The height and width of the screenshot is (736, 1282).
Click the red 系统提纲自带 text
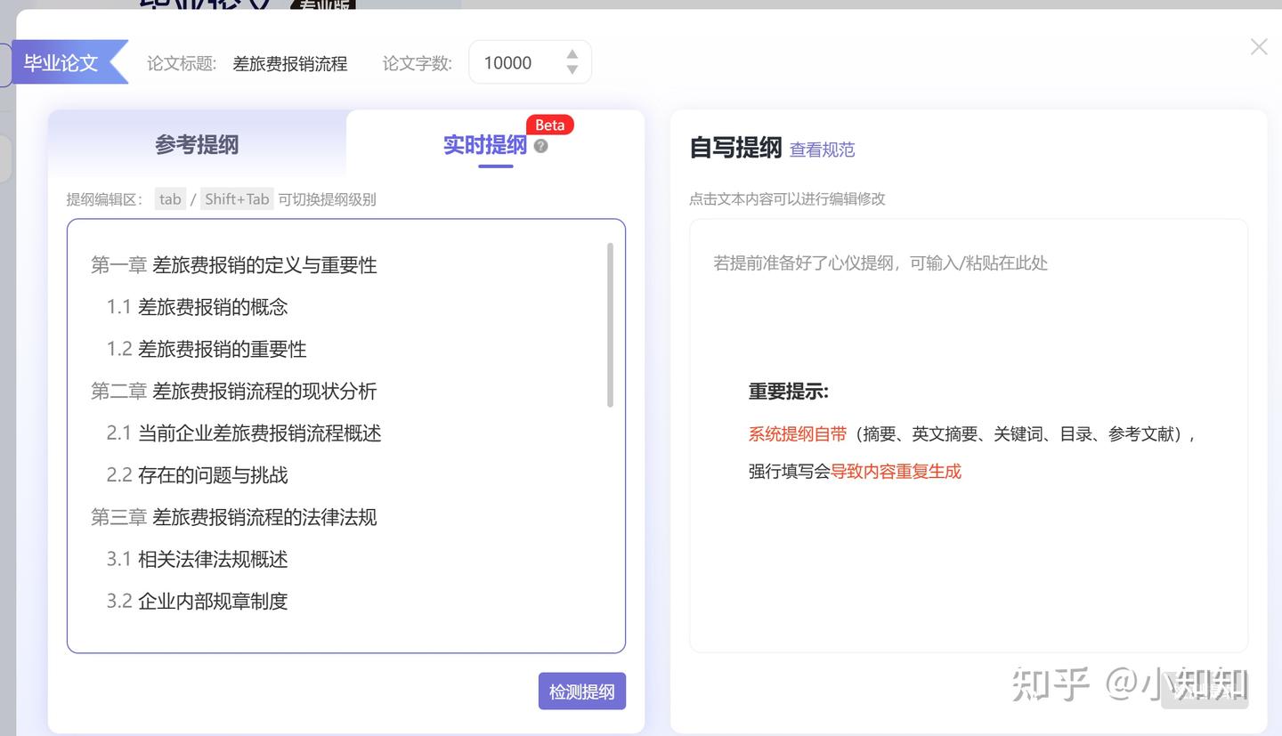pyautogui.click(x=798, y=434)
